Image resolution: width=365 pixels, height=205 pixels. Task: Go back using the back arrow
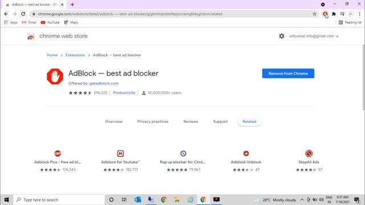pos(6,14)
